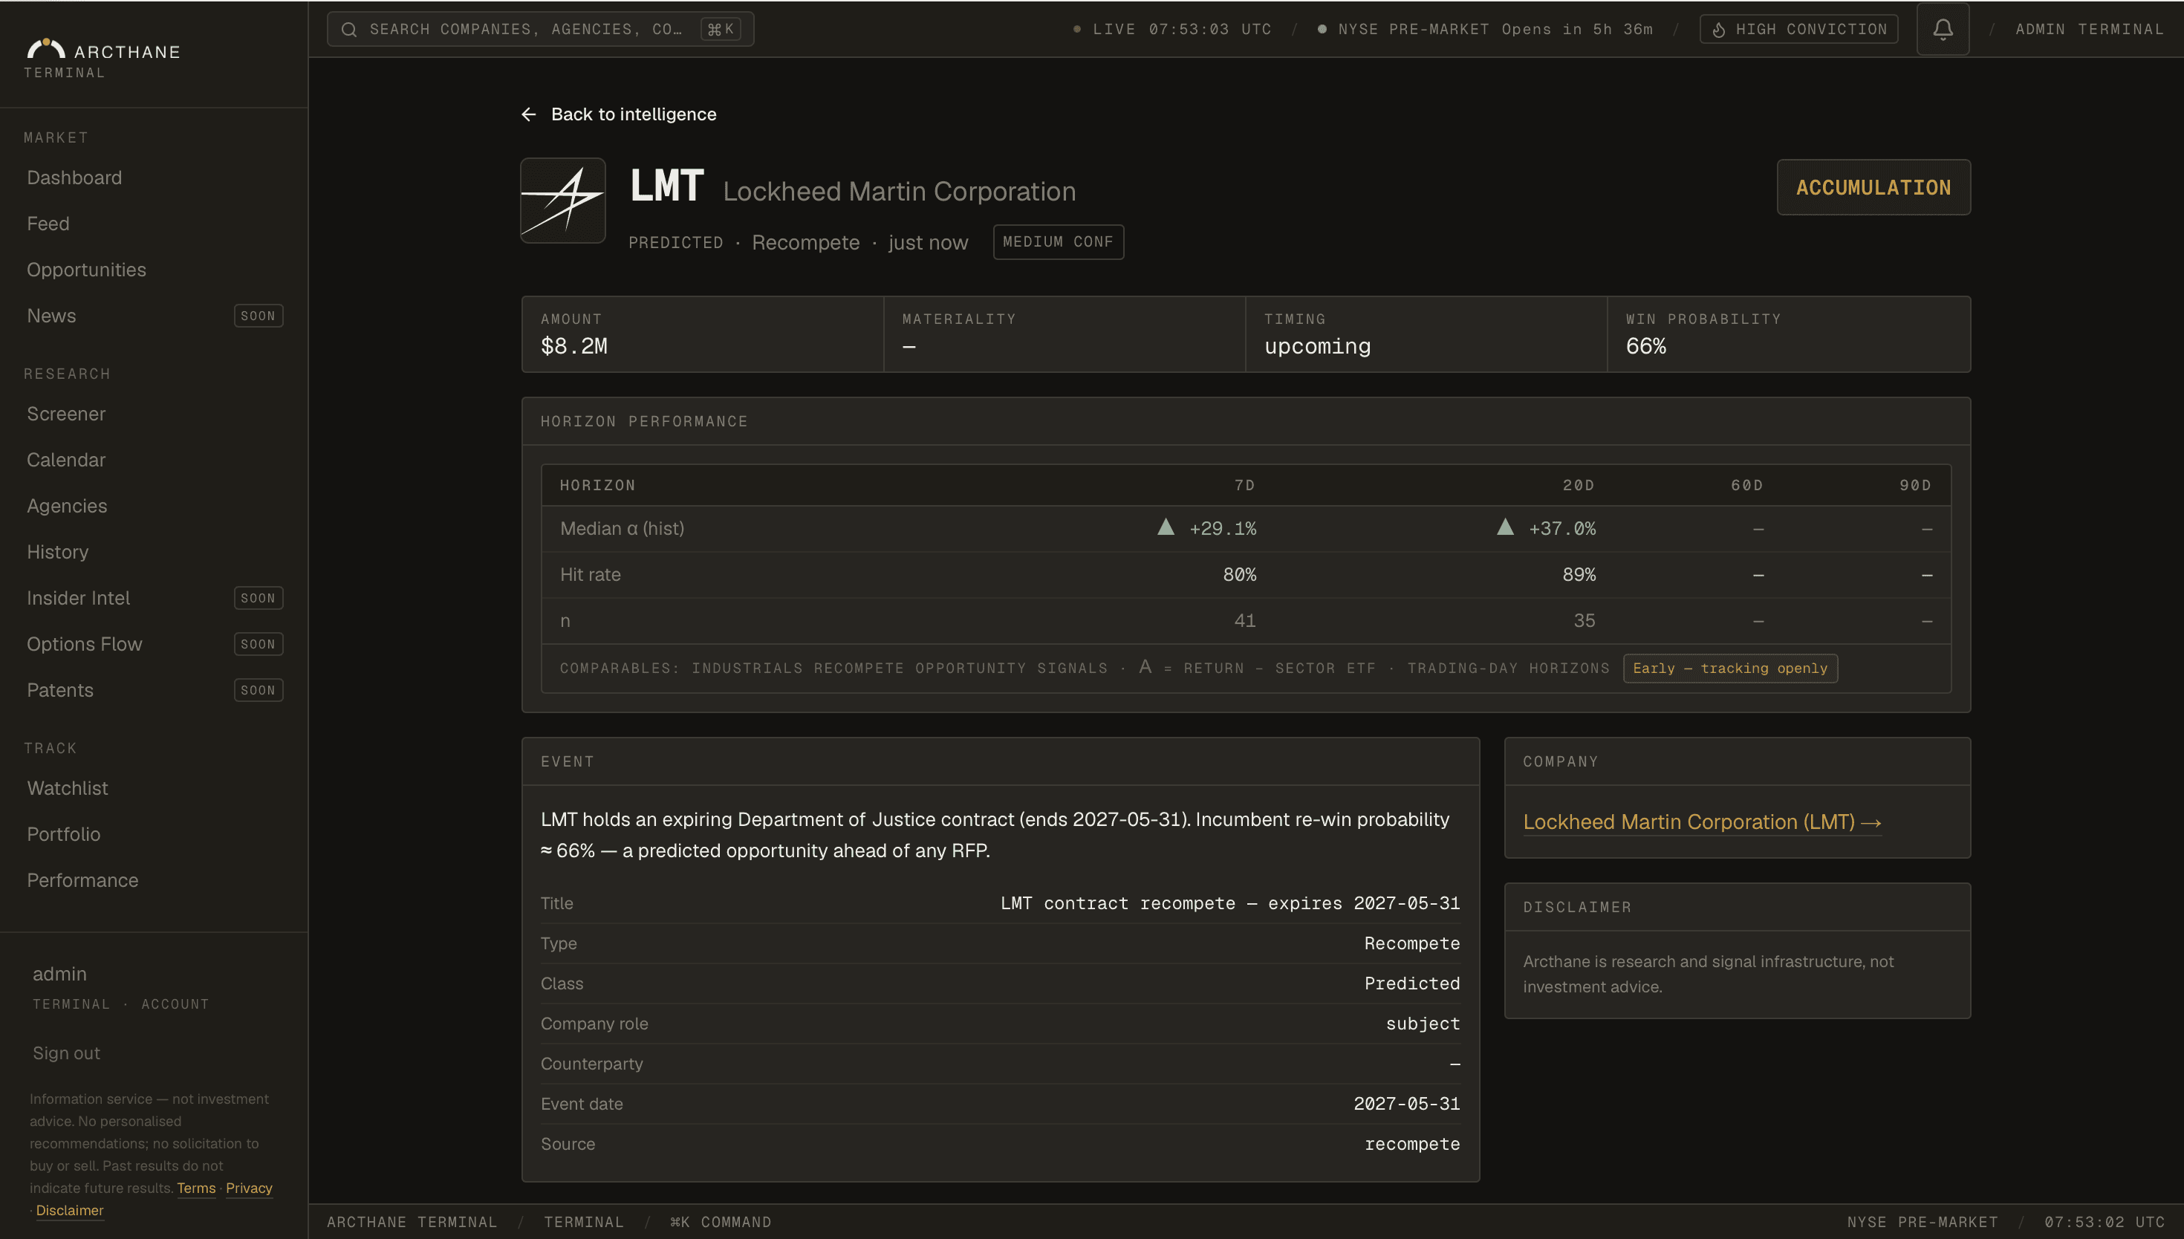Click the $8.2M amount value
This screenshot has height=1239, width=2184.
pyautogui.click(x=574, y=346)
